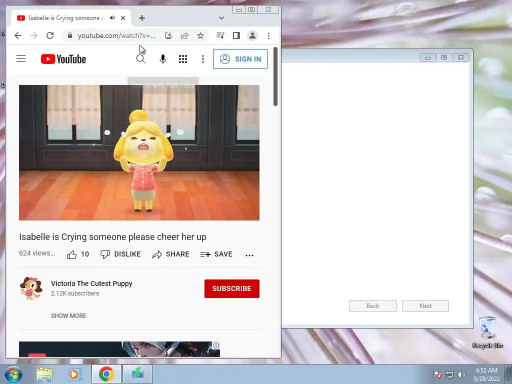Bookmark this tab with the star icon
Screen dimensions: 512x384
tap(200, 35)
